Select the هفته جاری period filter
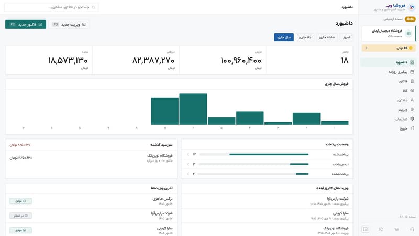Image resolution: width=419 pixels, height=236 pixels. pos(327,37)
